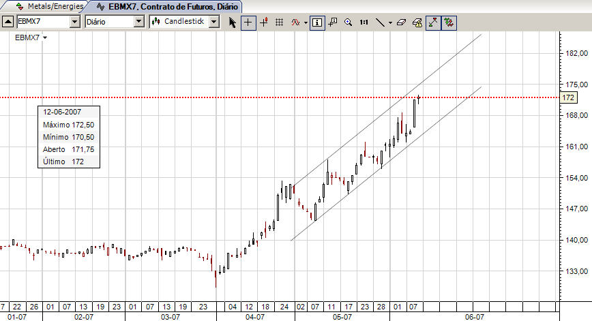Click the crosshair with note box tool
The width and height of the screenshot is (592, 321).
333,22
